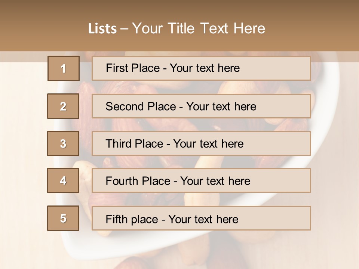Screen dimensions: 359x269
Task: Select the Fifth place text bar
Action: 201,218
